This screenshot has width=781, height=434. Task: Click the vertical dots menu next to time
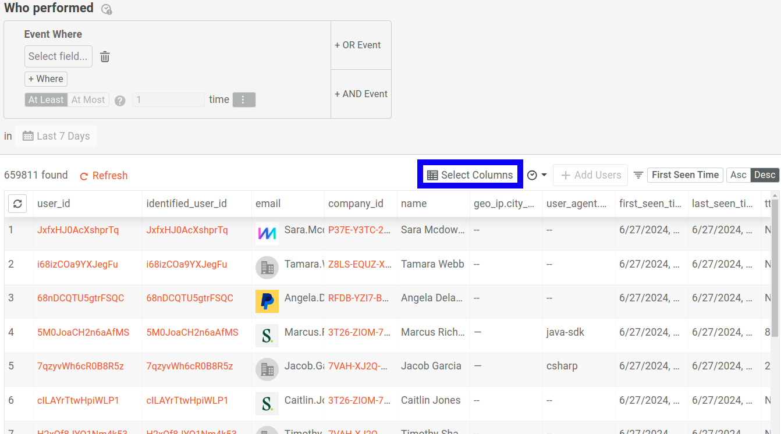point(244,99)
